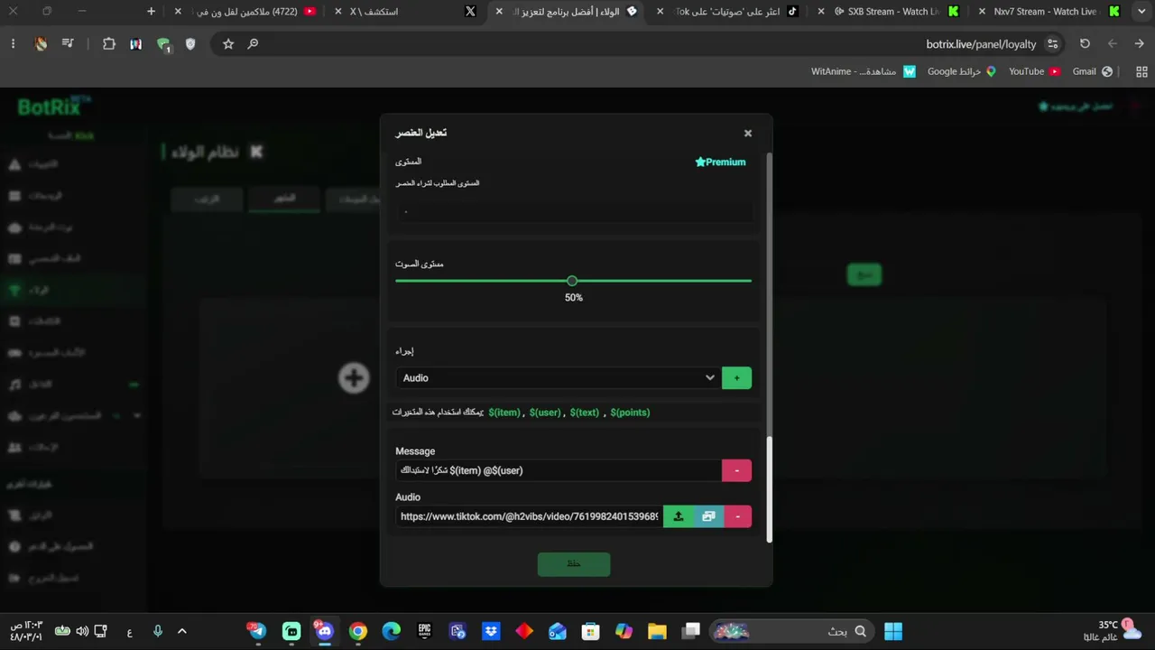Viewport: 1155px width, 650px height.
Task: Open the extensions puzzle icon
Action: [x=109, y=43]
